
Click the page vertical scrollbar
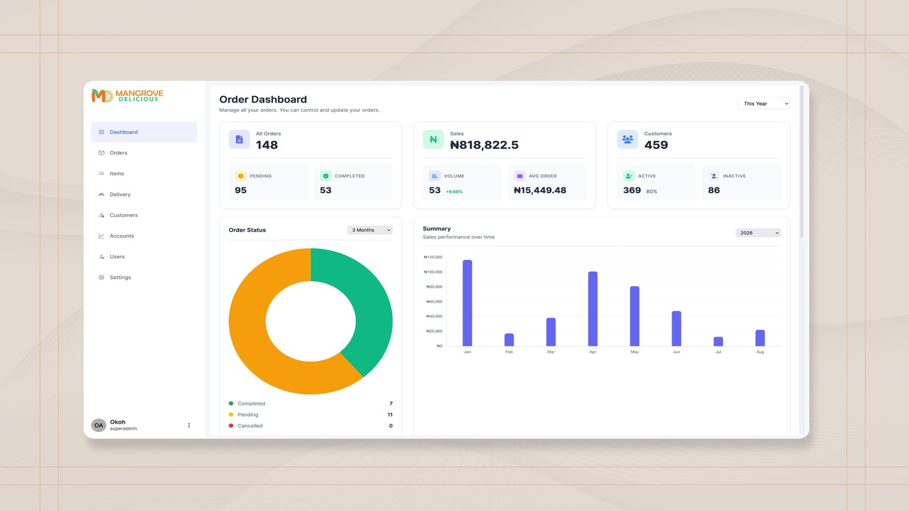(x=802, y=162)
